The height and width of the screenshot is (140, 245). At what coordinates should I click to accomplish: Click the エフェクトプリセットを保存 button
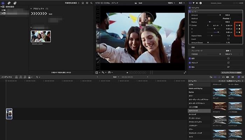point(232,72)
